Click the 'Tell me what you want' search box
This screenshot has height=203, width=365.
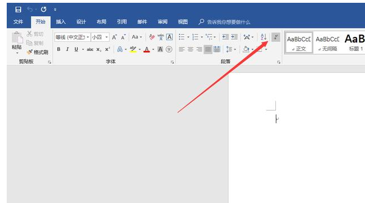pyautogui.click(x=225, y=22)
